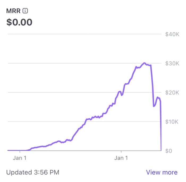
Task: Click the $40K axis label
Action: point(172,34)
